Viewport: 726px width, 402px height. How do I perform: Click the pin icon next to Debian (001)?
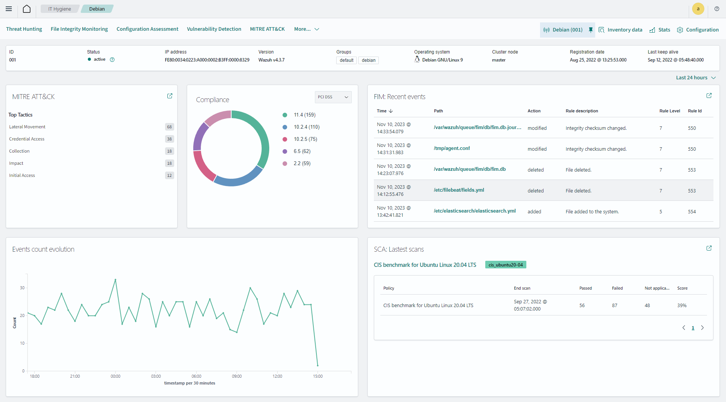pos(591,30)
